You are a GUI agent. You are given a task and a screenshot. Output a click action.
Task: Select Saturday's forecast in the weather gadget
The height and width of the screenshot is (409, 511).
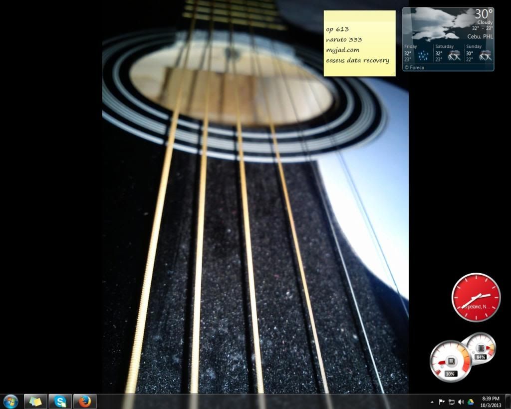(x=448, y=53)
